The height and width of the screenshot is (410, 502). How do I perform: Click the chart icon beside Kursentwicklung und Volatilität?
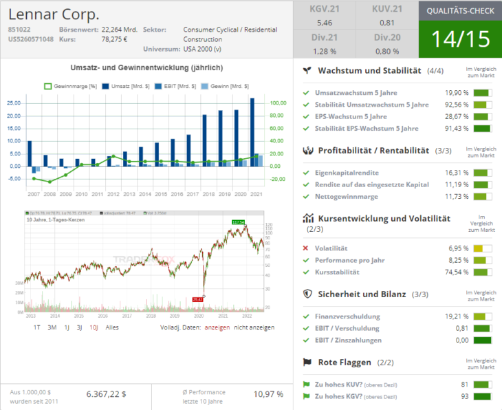[x=309, y=218]
